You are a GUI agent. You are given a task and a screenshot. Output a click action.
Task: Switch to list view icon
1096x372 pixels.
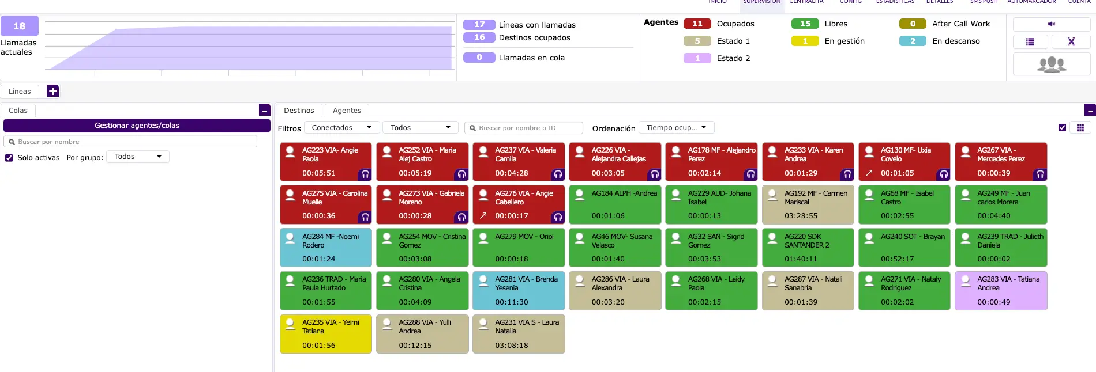pyautogui.click(x=1030, y=42)
